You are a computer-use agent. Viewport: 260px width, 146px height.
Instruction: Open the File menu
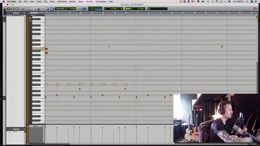coord(20,2)
